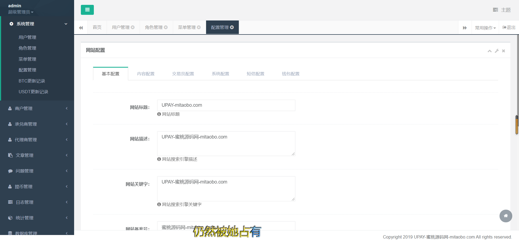The image size is (519, 242).
Task: Open the 常用操作 dropdown
Action: 485,28
